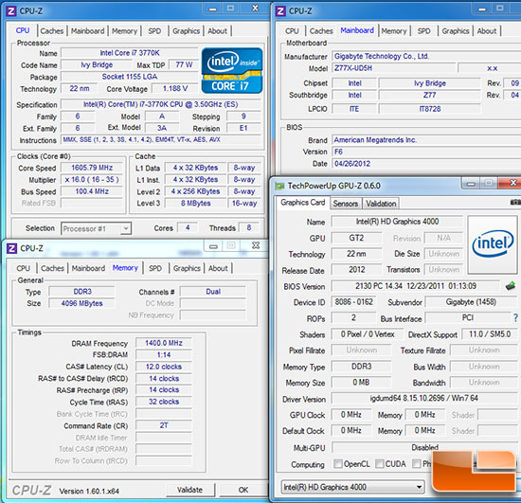Click the CPU-Z logo icon in the Mainboard window title bar
The image size is (521, 503).
280,11
